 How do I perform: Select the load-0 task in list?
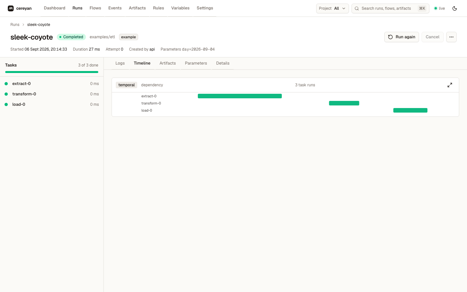[52, 104]
